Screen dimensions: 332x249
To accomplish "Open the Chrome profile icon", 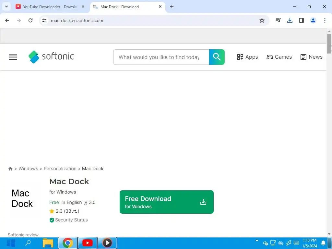I will [313, 20].
